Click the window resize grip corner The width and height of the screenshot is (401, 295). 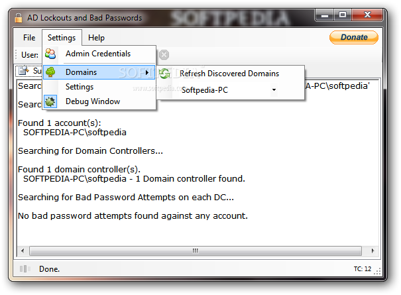[378, 271]
